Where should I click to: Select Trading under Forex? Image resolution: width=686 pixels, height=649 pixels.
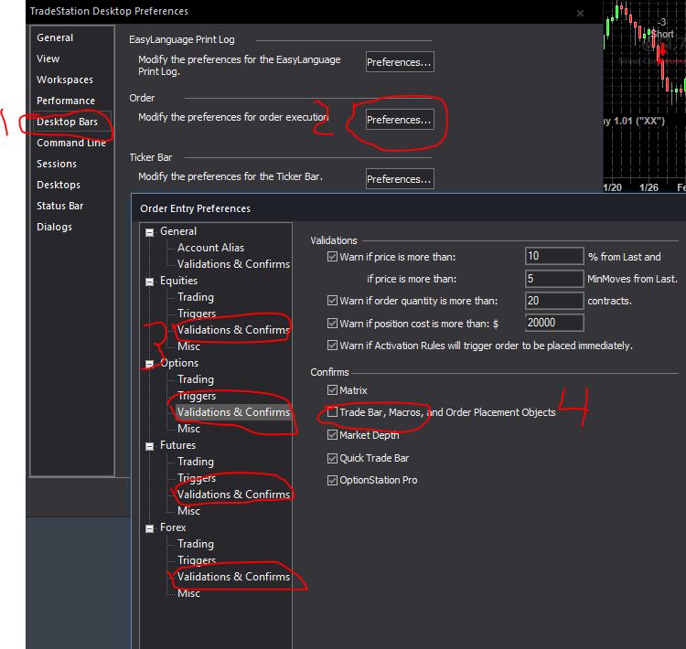(x=196, y=544)
